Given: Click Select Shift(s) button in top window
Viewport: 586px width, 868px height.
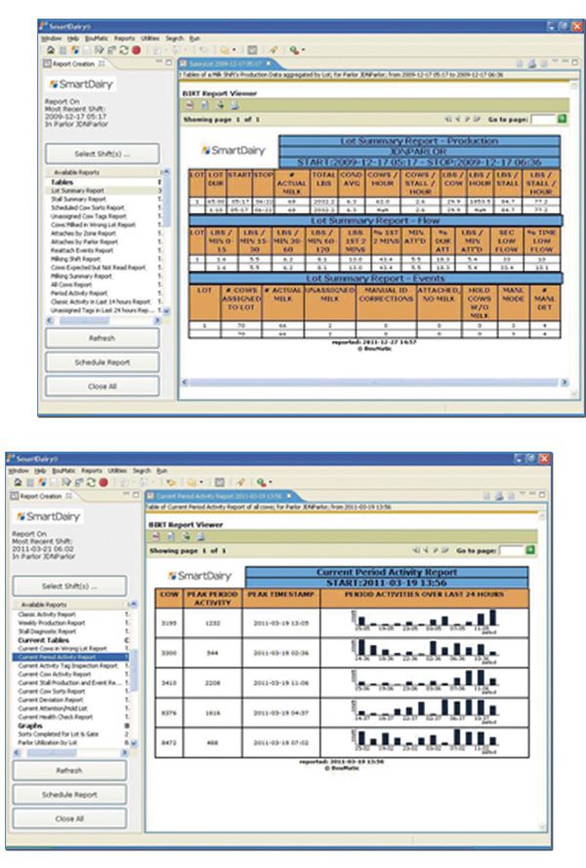Looking at the screenshot, I should [103, 153].
